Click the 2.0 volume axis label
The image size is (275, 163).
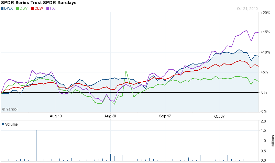pyautogui.click(x=263, y=121)
